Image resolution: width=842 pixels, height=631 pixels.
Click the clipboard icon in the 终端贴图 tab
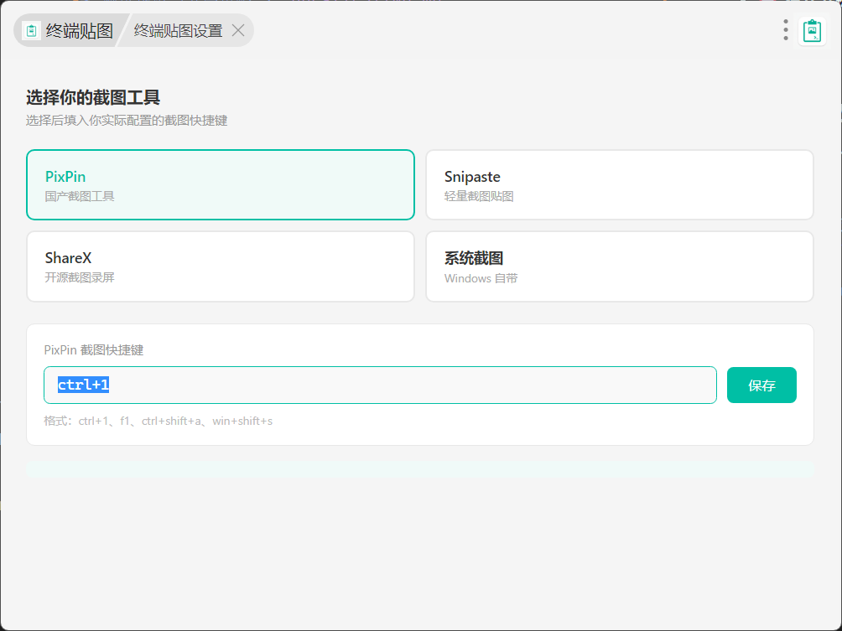click(x=32, y=31)
